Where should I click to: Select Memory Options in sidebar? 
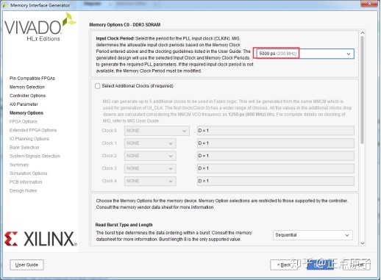coord(26,113)
